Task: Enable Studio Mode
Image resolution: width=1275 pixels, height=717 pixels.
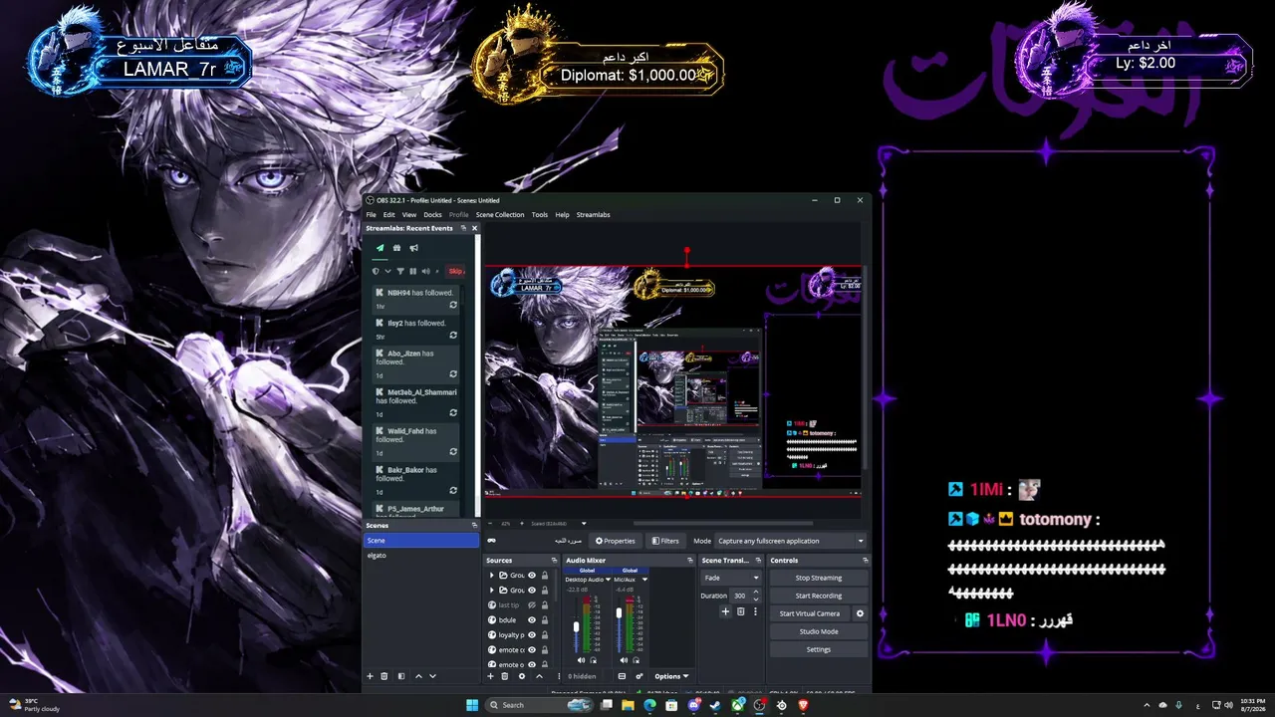Action: [x=819, y=631]
